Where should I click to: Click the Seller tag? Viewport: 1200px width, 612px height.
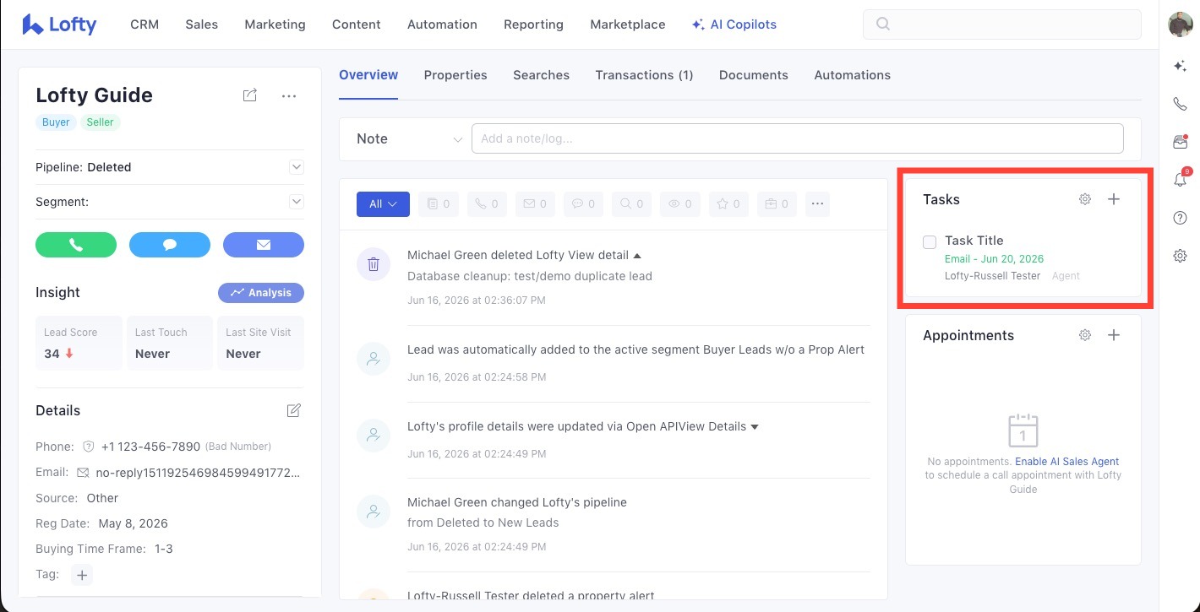pos(100,122)
